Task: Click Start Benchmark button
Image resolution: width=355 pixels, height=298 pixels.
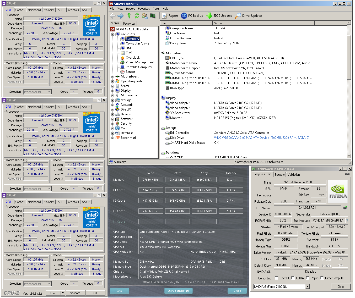Action: coord(179,291)
